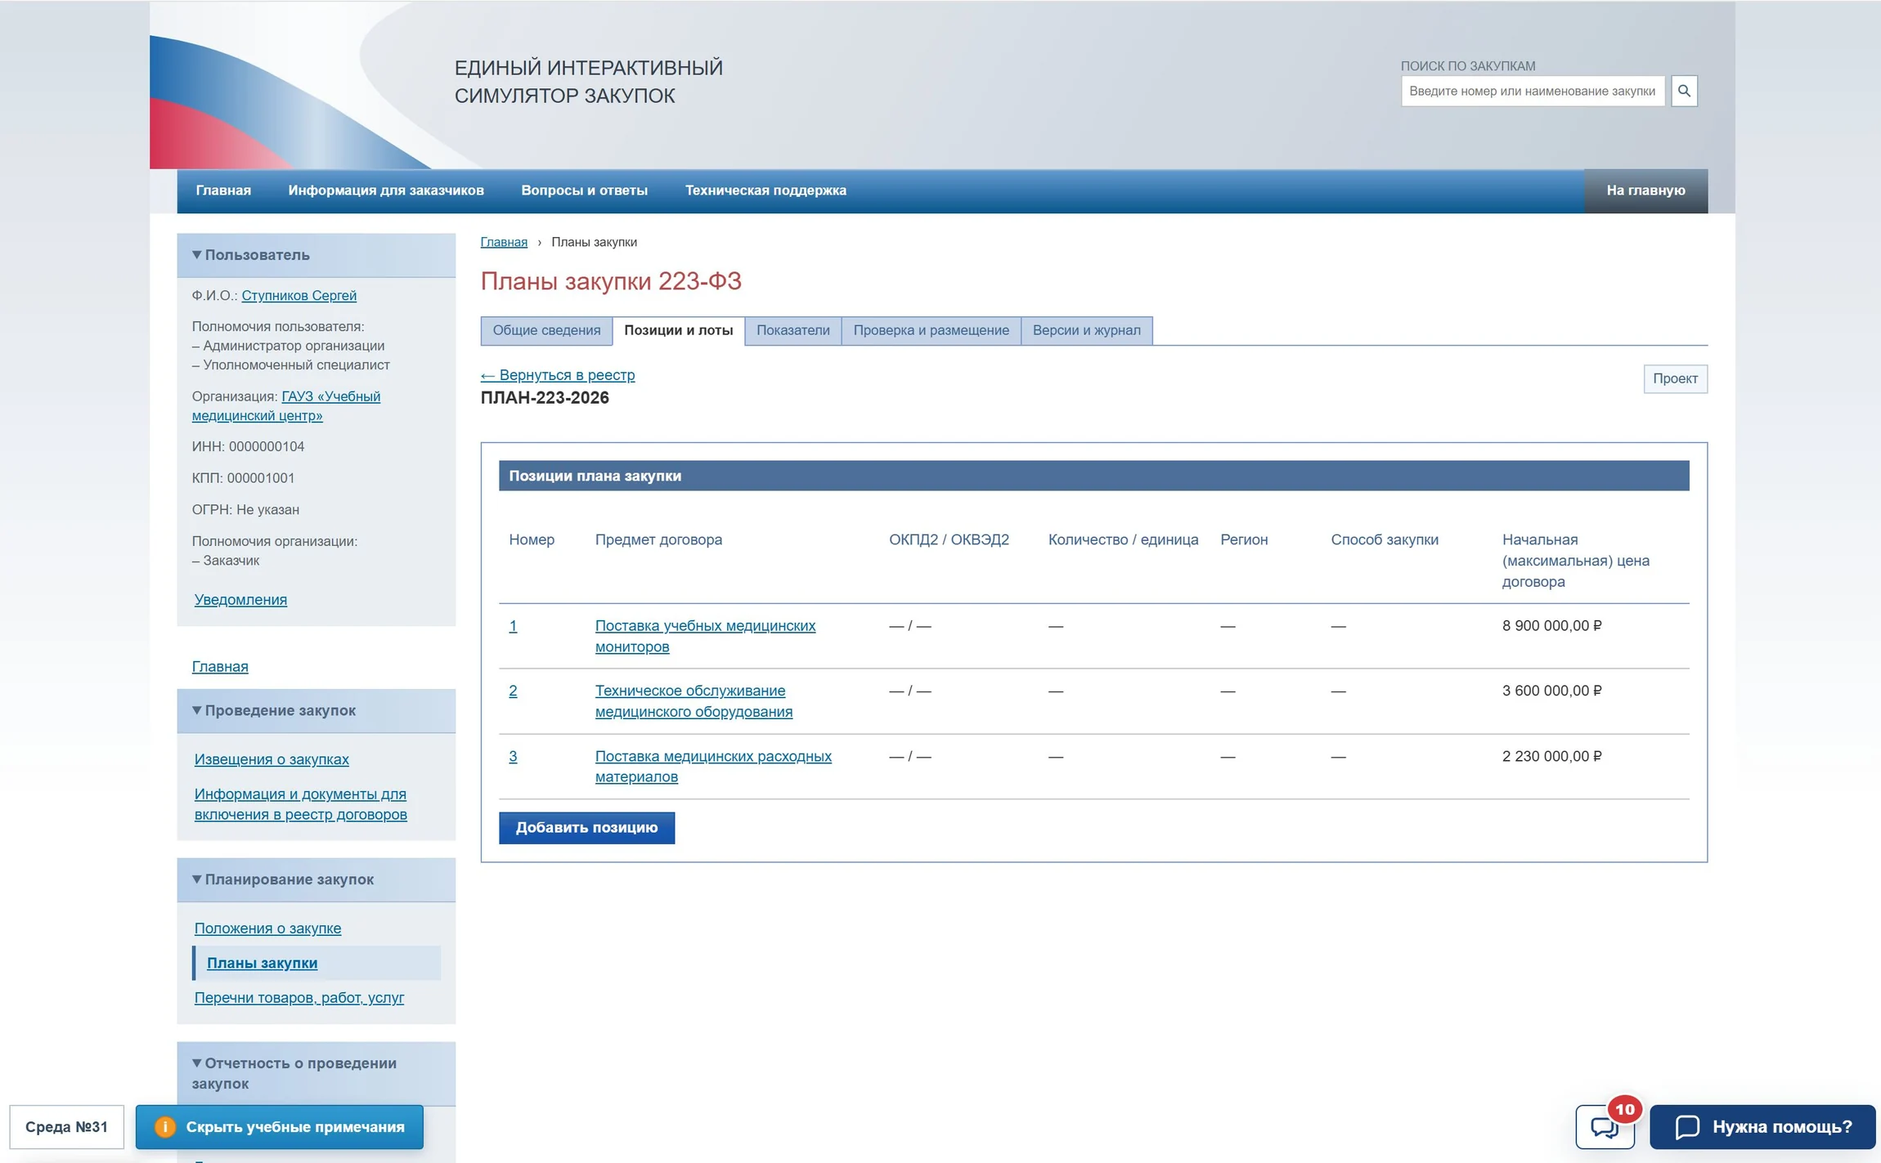The width and height of the screenshot is (1881, 1163).
Task: Select Вопросы и ответы in navigation bar
Action: [584, 190]
